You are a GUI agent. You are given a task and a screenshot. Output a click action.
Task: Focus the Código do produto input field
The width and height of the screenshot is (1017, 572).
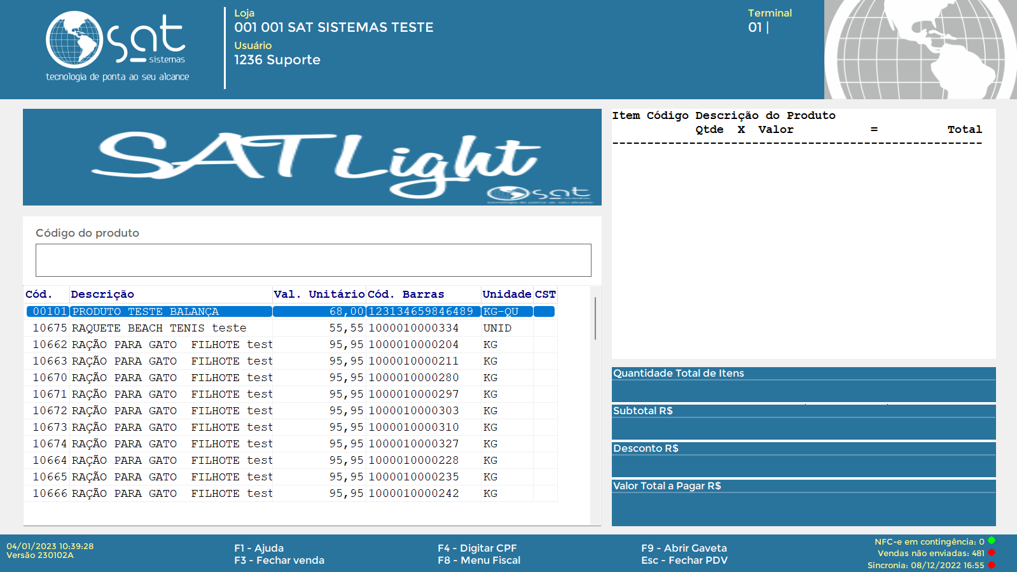[313, 260]
